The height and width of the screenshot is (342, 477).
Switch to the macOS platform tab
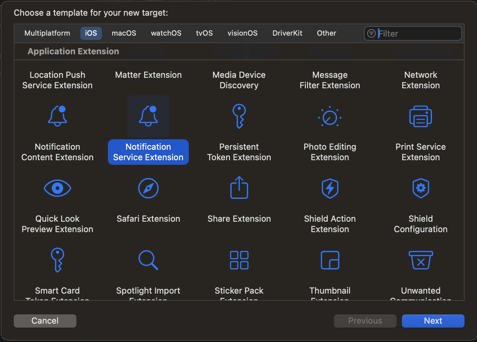pyautogui.click(x=124, y=33)
